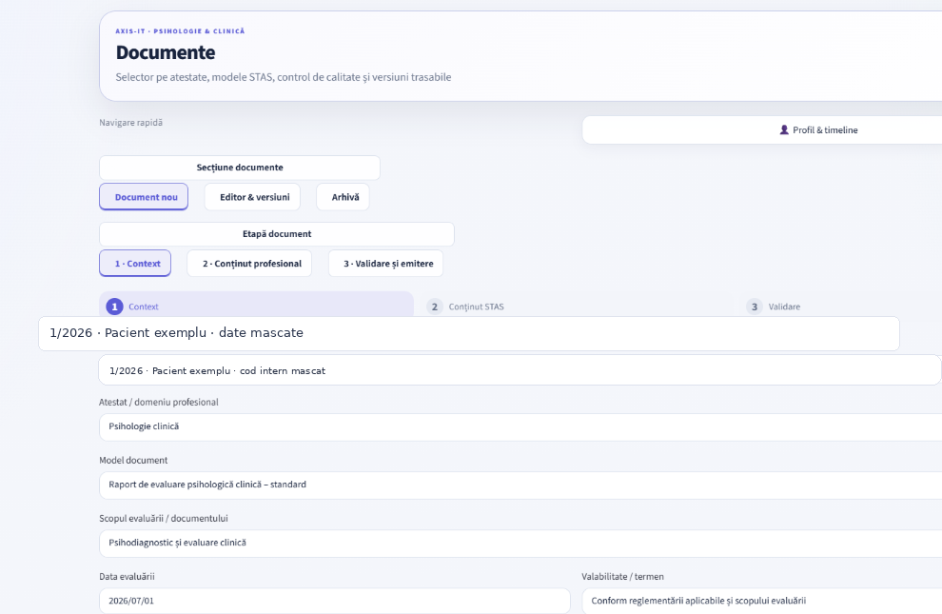Open the Arhivă section

pyautogui.click(x=343, y=197)
